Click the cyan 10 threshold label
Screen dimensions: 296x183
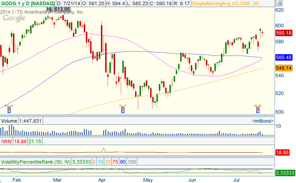(x=100, y=162)
